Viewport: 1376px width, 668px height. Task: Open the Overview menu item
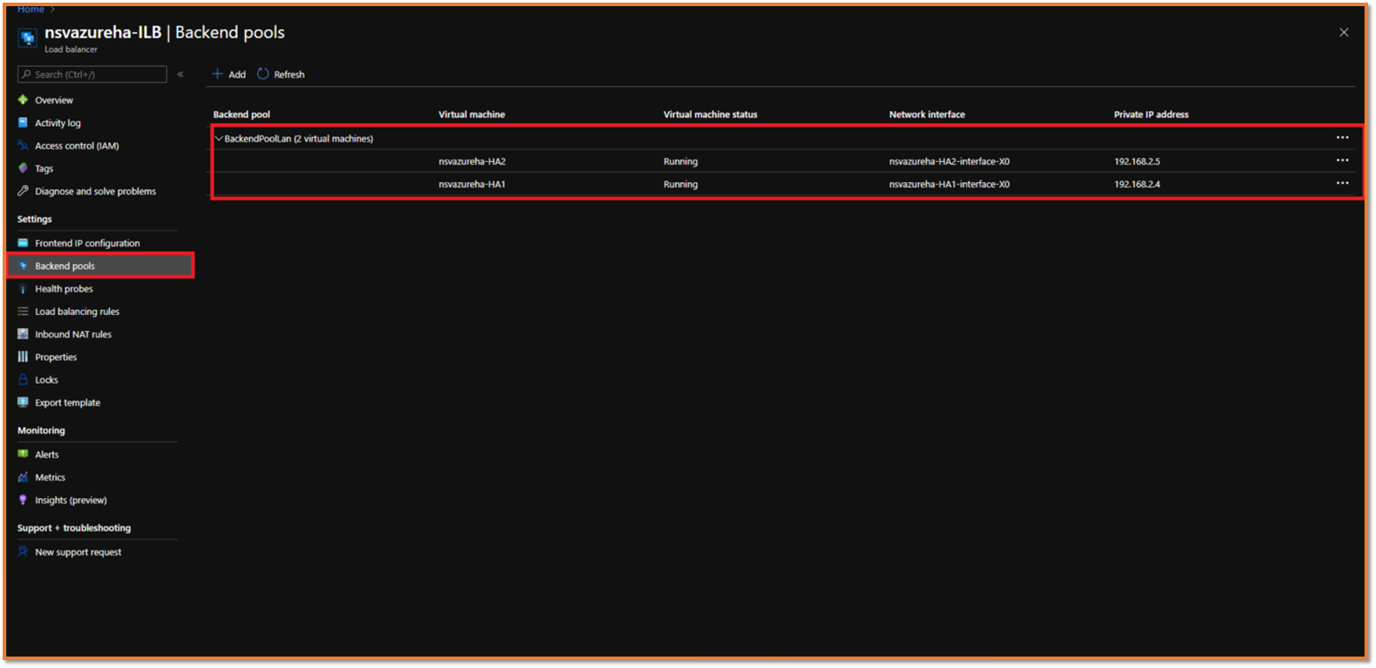tap(55, 100)
